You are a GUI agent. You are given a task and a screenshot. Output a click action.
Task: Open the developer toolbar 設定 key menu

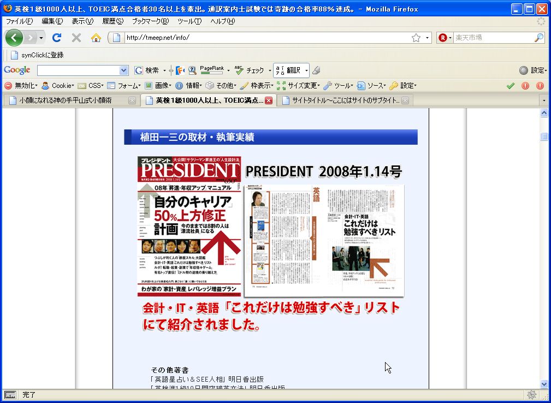pos(402,85)
